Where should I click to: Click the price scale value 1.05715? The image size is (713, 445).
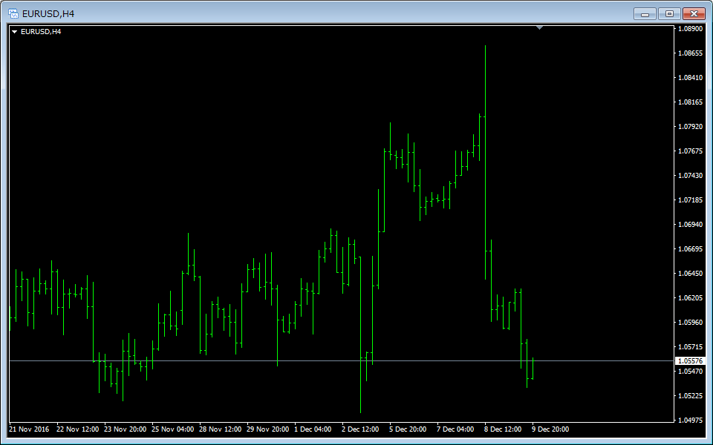pyautogui.click(x=690, y=347)
